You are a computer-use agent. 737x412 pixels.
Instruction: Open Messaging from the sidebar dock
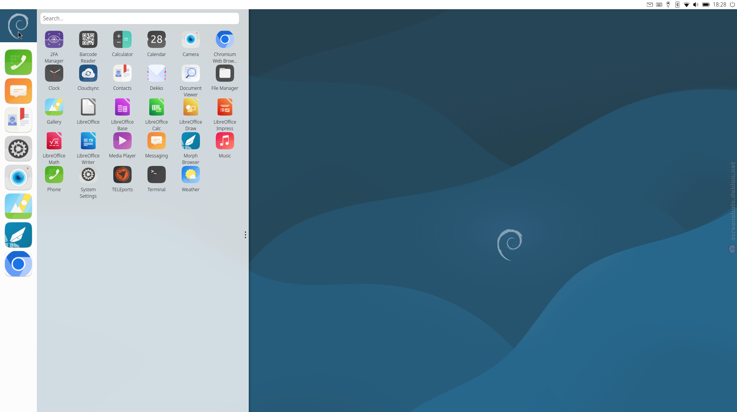coord(18,91)
